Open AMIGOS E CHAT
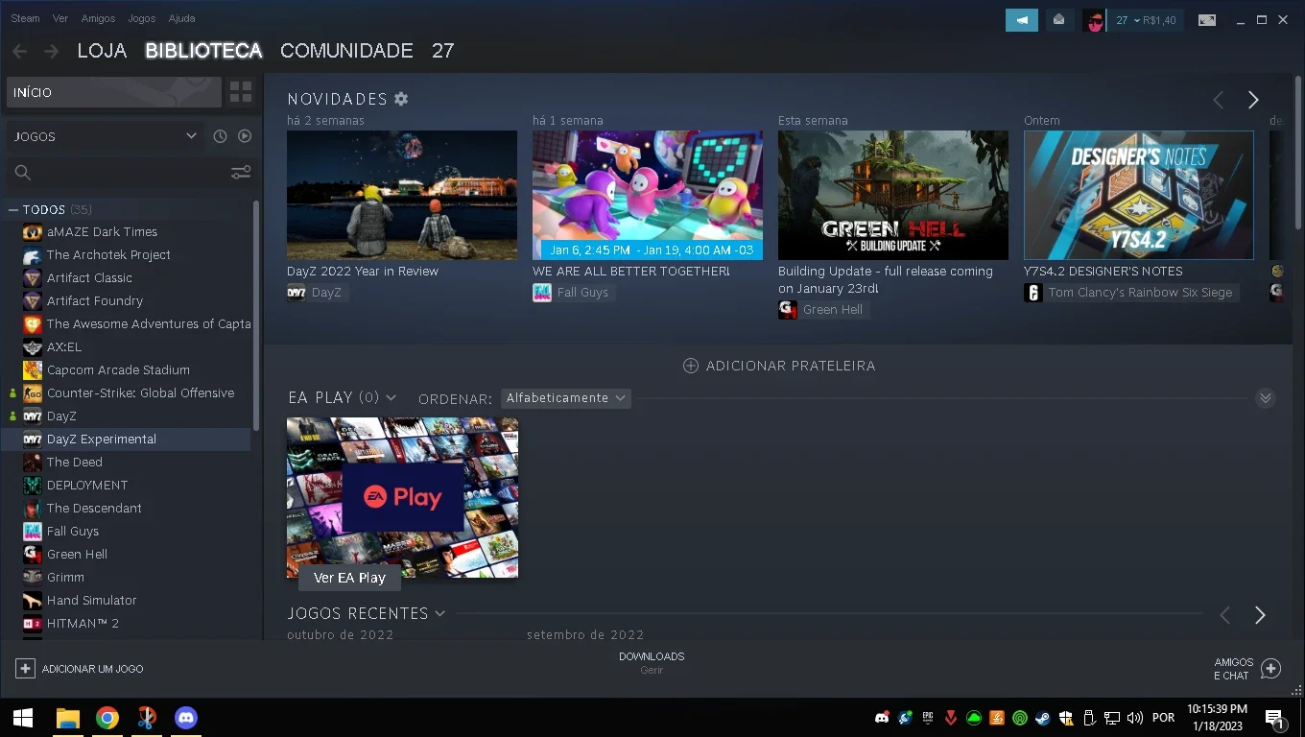Screen dimensions: 1305x737 1246,669
